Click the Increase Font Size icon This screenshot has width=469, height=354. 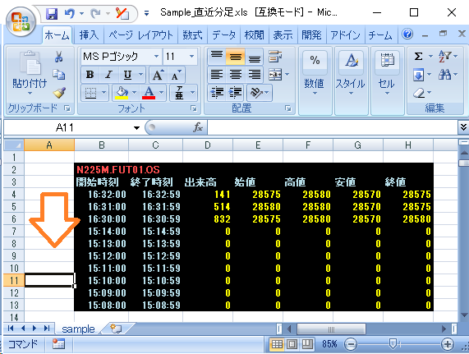pos(158,75)
